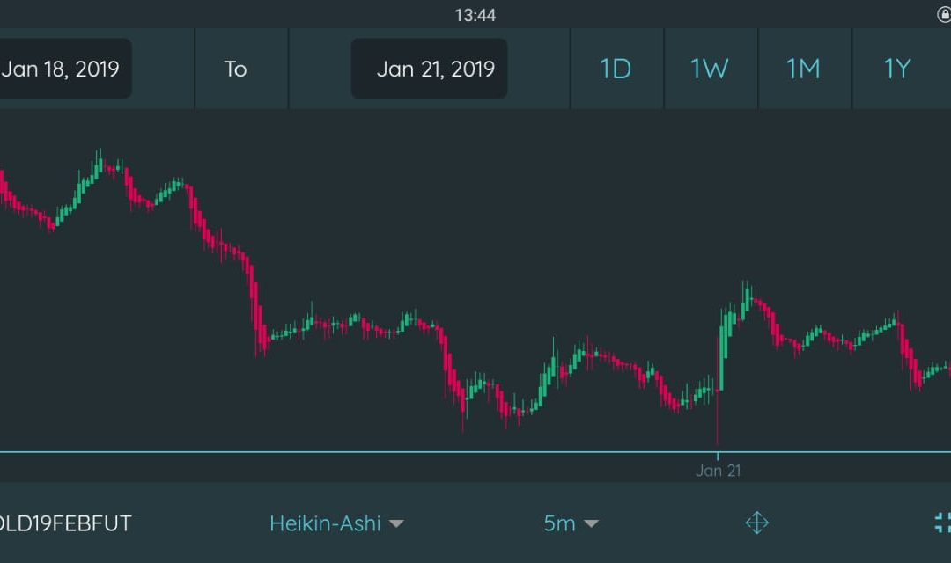Click the long red wick above Jan 21
Image resolution: width=951 pixels, height=563 pixels.
[x=718, y=418]
